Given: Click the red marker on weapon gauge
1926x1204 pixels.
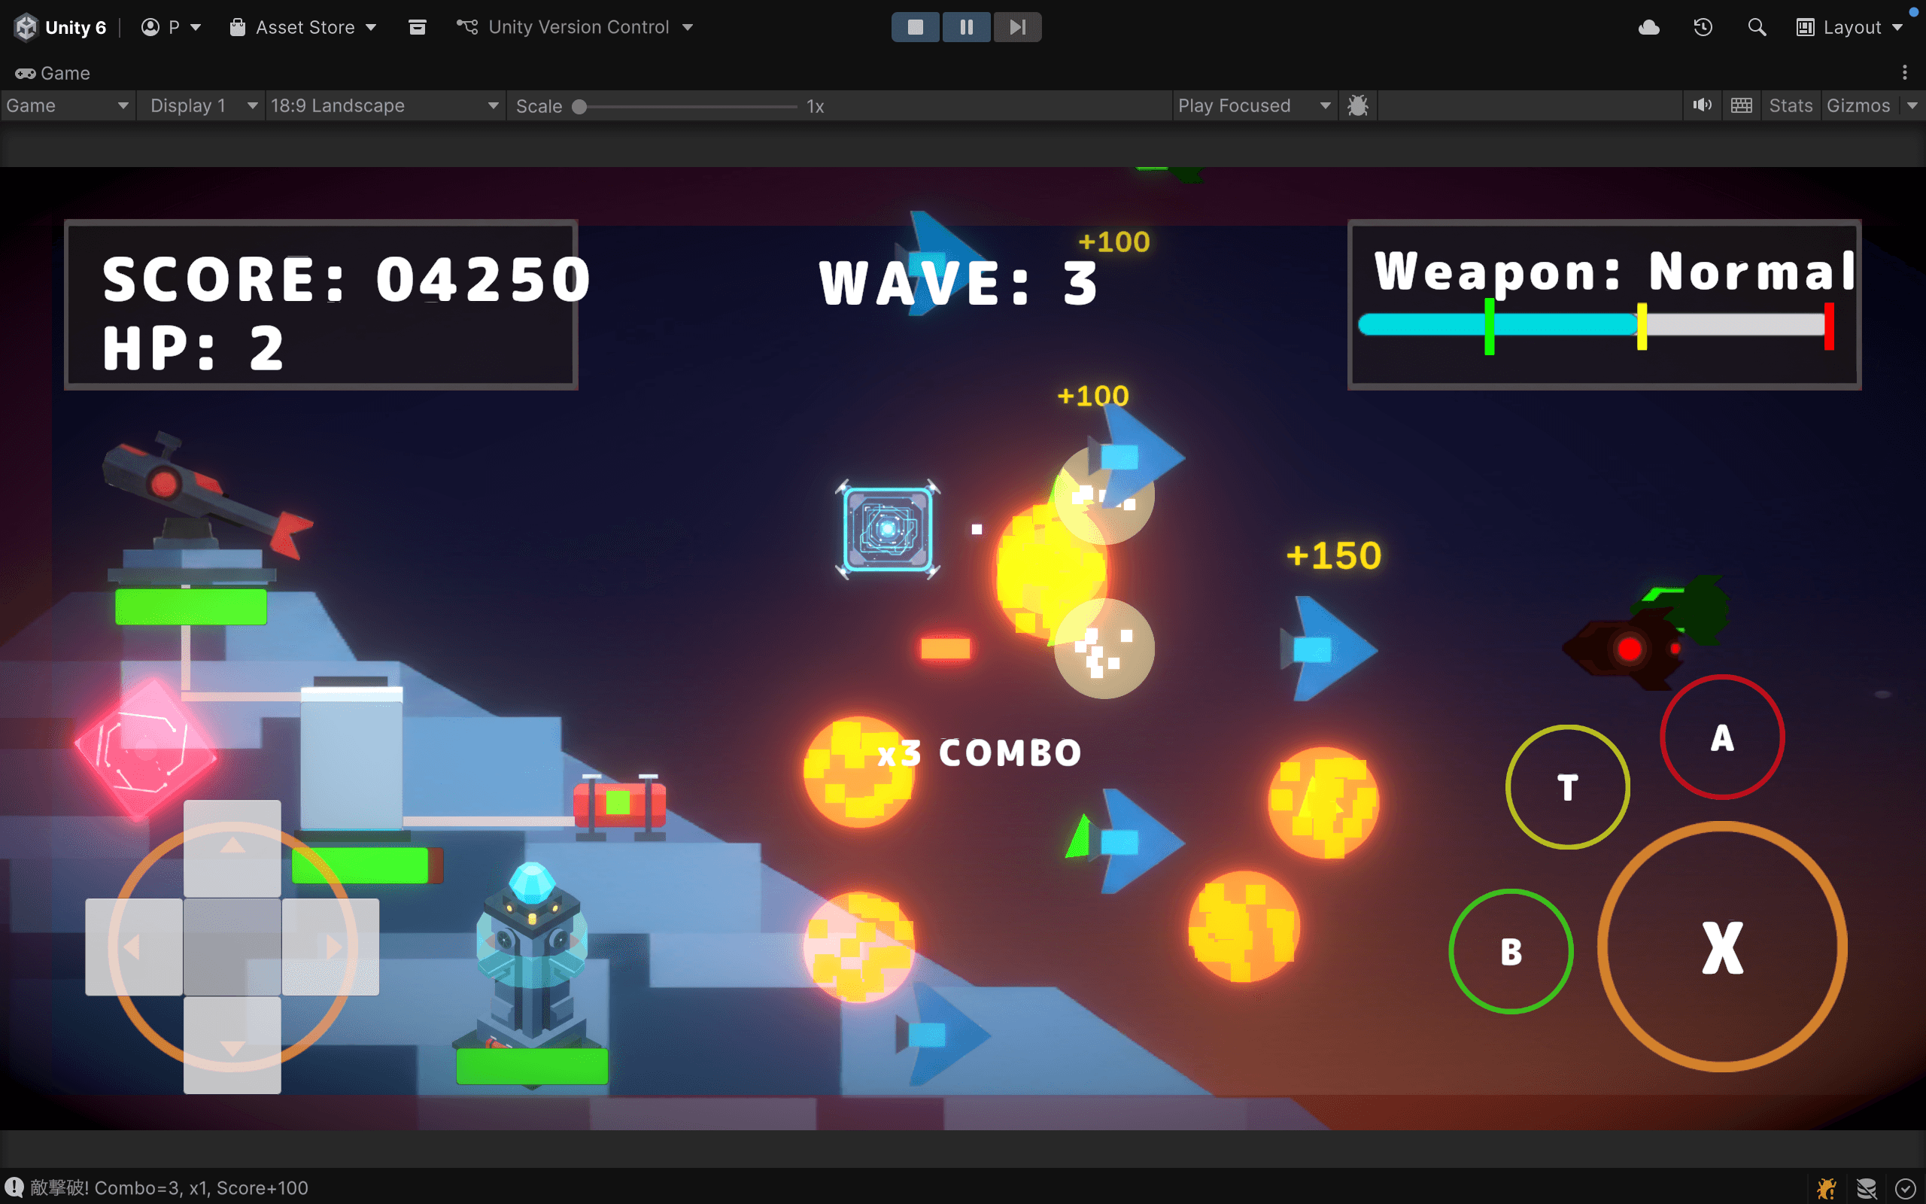Looking at the screenshot, I should click(x=1829, y=326).
